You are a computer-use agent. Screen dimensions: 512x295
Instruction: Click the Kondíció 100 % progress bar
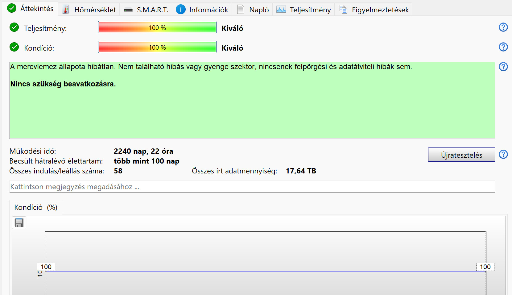click(157, 47)
